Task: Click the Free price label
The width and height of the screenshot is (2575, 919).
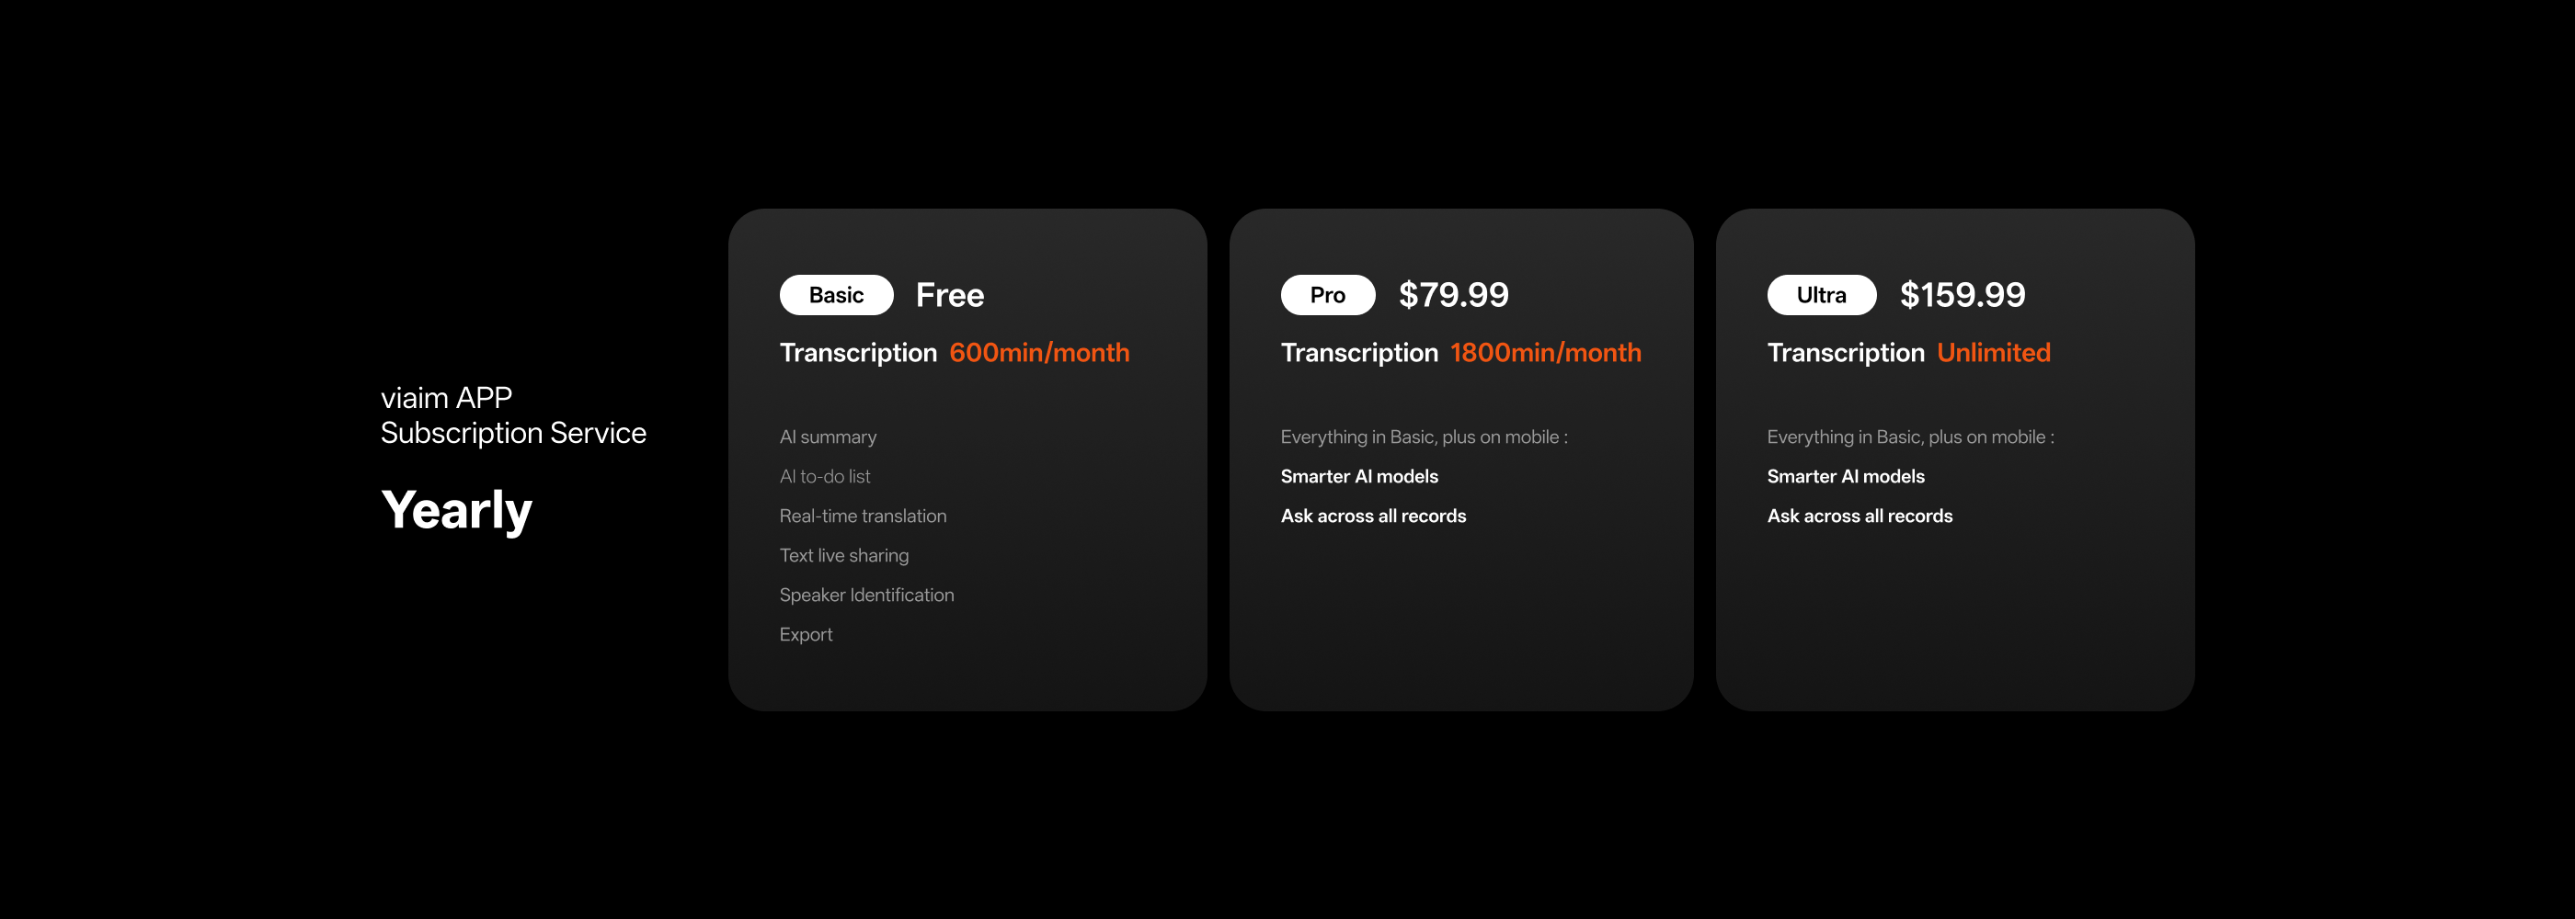Action: [950, 295]
